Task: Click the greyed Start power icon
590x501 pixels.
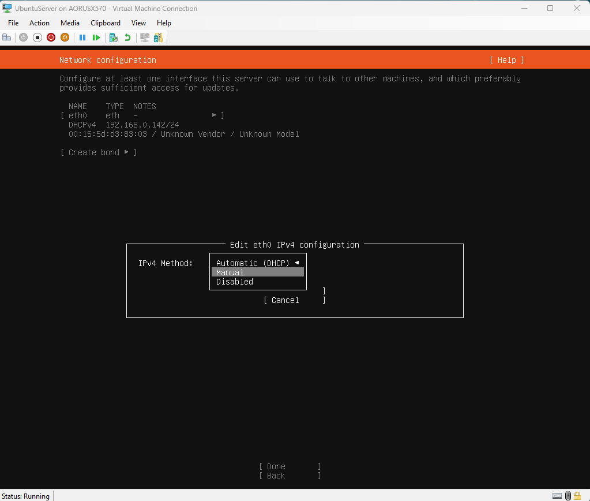Action: coord(23,38)
